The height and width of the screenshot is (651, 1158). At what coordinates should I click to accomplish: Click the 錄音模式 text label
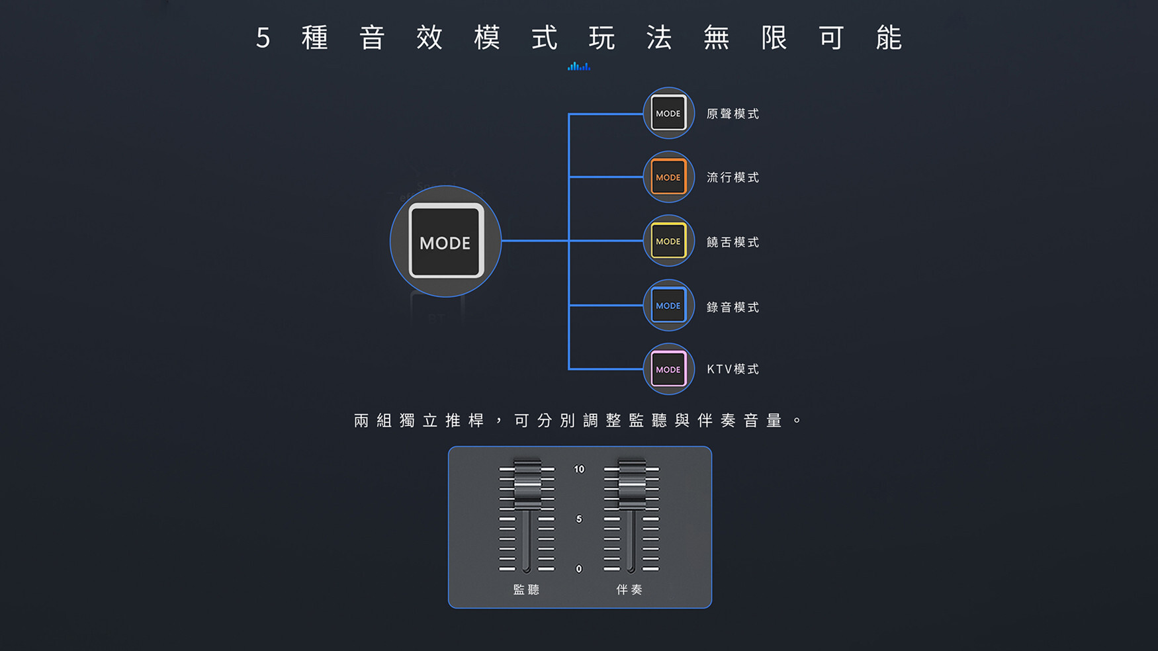pos(733,307)
